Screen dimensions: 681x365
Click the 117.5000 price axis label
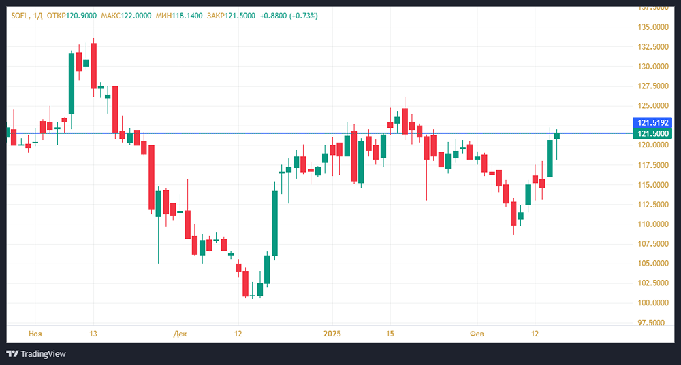coord(653,165)
